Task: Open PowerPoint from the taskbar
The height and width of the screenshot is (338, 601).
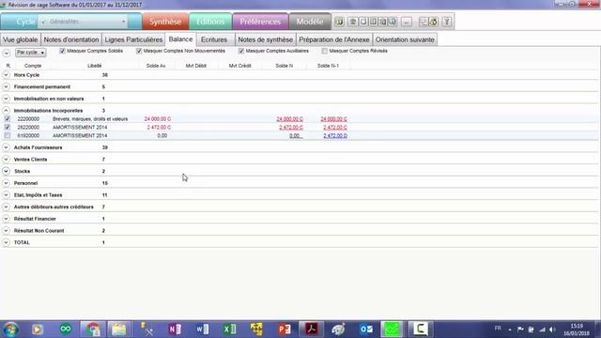Action: click(x=284, y=330)
